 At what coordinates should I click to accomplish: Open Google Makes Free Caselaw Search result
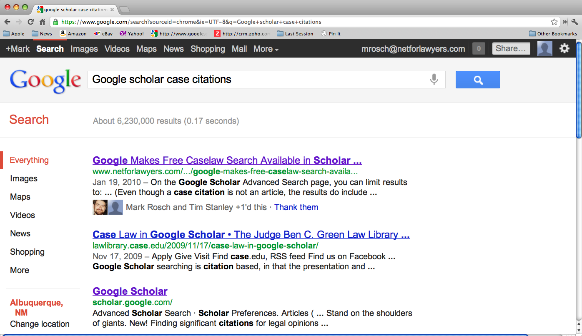click(227, 160)
